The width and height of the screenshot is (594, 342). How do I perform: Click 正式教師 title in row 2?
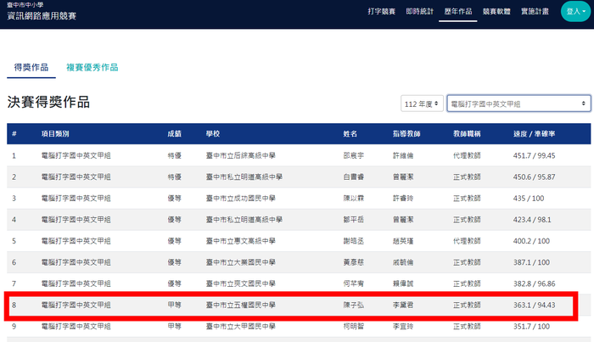coord(467,177)
